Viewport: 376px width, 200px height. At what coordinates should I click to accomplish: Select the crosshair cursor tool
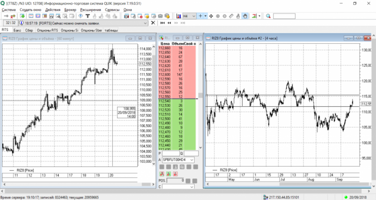click(x=200, y=16)
